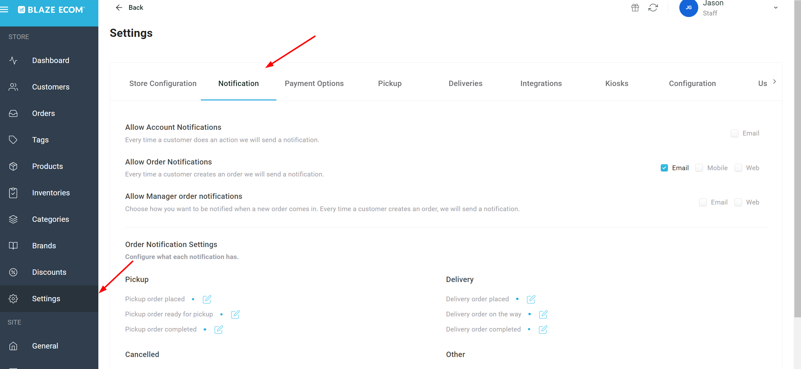This screenshot has width=801, height=369.
Task: Open the Inventories clipboard icon
Action: (13, 193)
